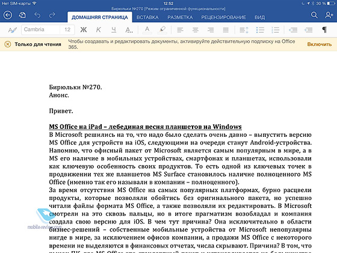Open bulleted list options
The width and height of the screenshot is (337, 253).
[260, 30]
